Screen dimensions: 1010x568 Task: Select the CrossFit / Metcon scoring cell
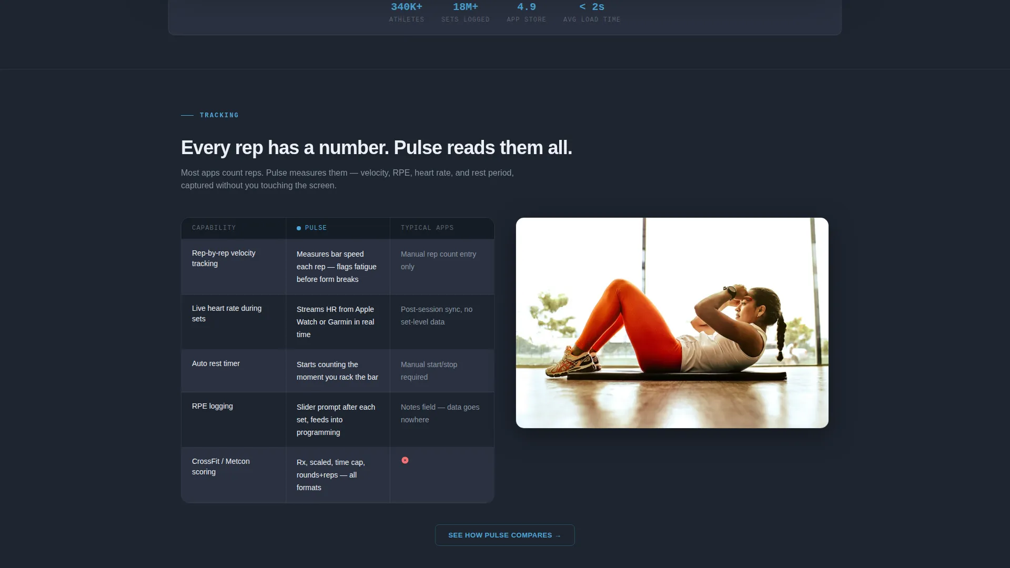(234, 475)
